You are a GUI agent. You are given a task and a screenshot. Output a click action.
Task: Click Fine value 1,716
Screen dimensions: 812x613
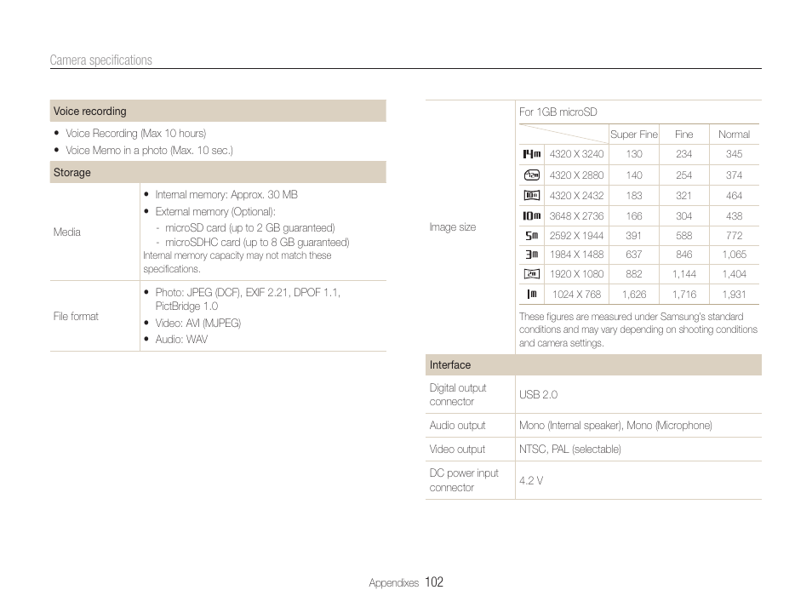pyautogui.click(x=683, y=295)
